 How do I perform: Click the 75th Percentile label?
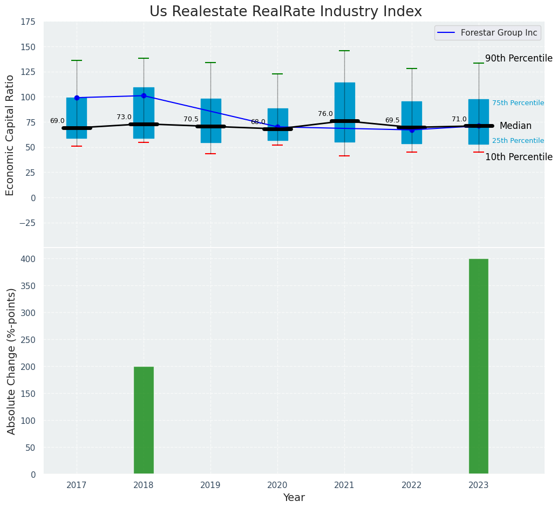point(518,104)
